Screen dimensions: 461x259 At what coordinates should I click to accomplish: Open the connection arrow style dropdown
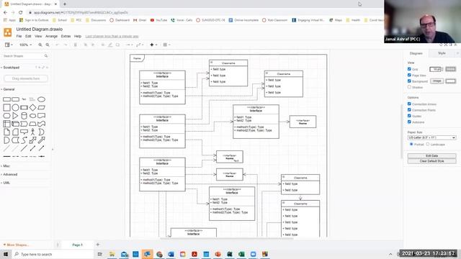pos(129,45)
